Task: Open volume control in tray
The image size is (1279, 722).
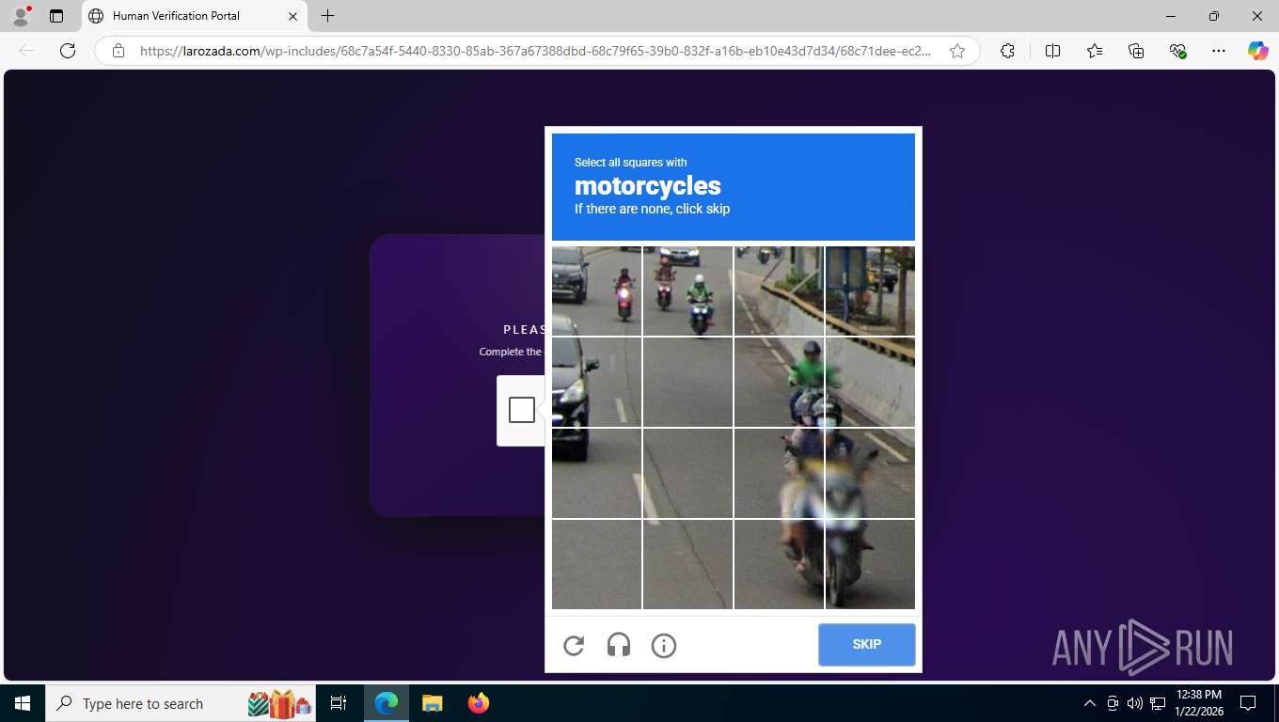Action: pyautogui.click(x=1135, y=703)
